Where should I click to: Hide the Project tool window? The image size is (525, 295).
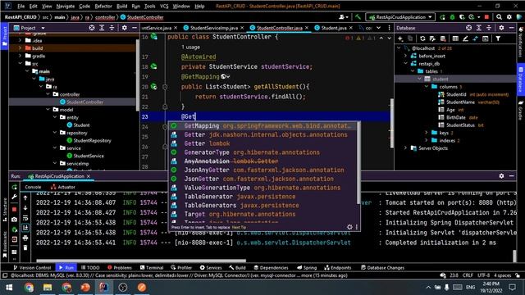(135, 28)
